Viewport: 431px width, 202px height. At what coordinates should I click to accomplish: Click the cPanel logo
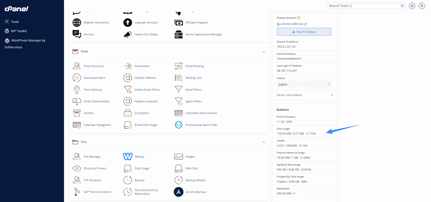pos(16,9)
